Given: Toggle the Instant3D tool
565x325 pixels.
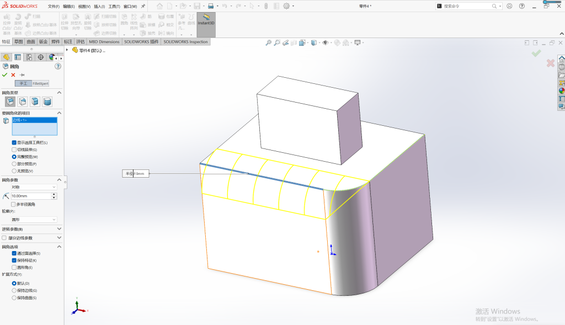Looking at the screenshot, I should click(x=206, y=24).
